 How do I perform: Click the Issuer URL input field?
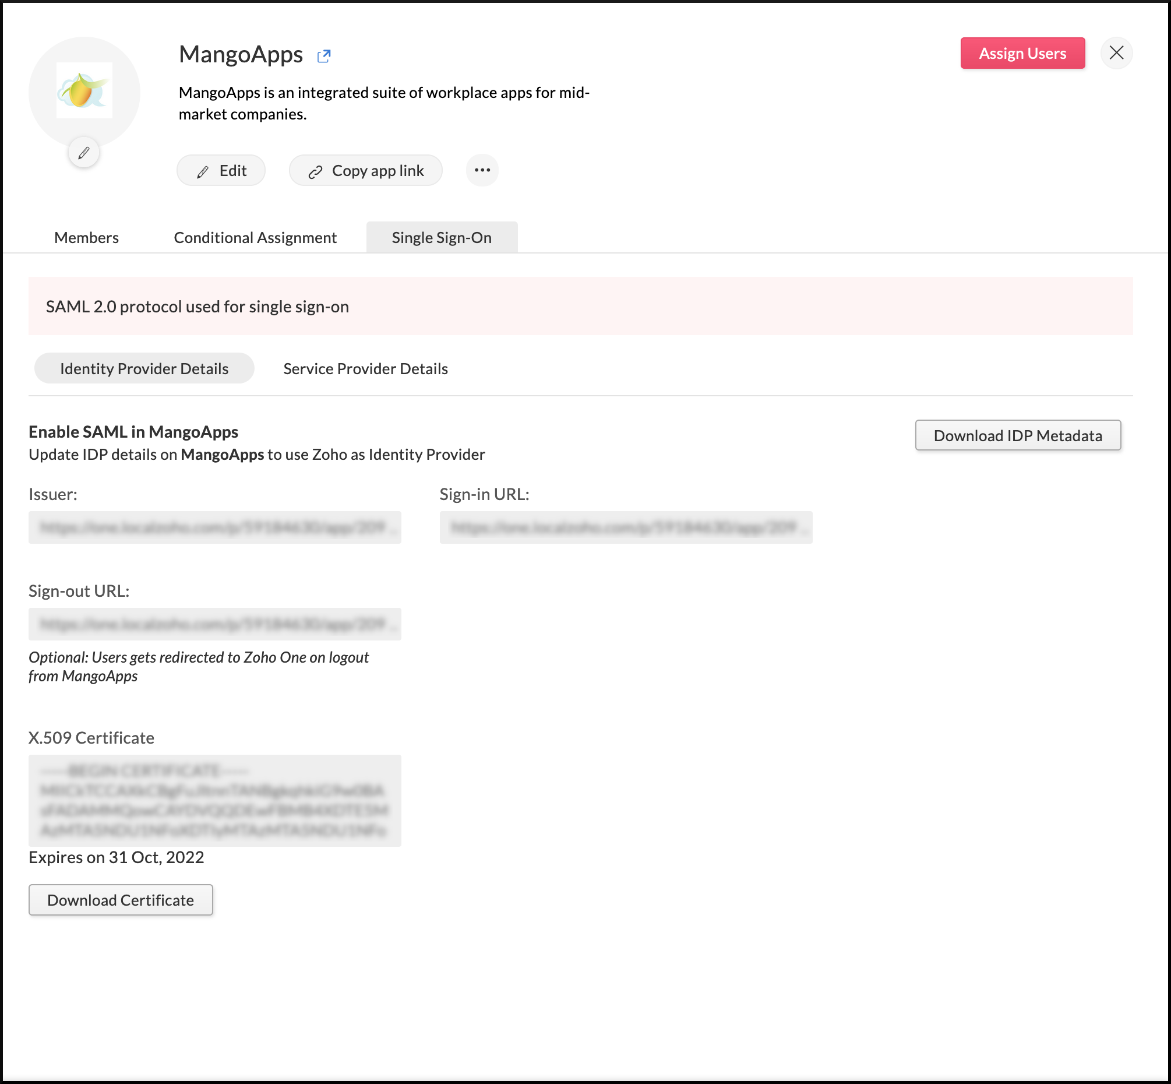pos(215,527)
